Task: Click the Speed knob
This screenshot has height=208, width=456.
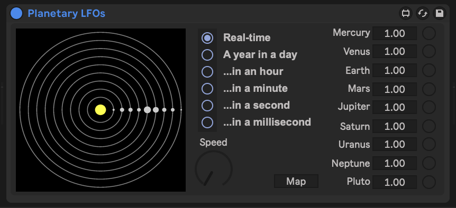Action: tap(214, 169)
